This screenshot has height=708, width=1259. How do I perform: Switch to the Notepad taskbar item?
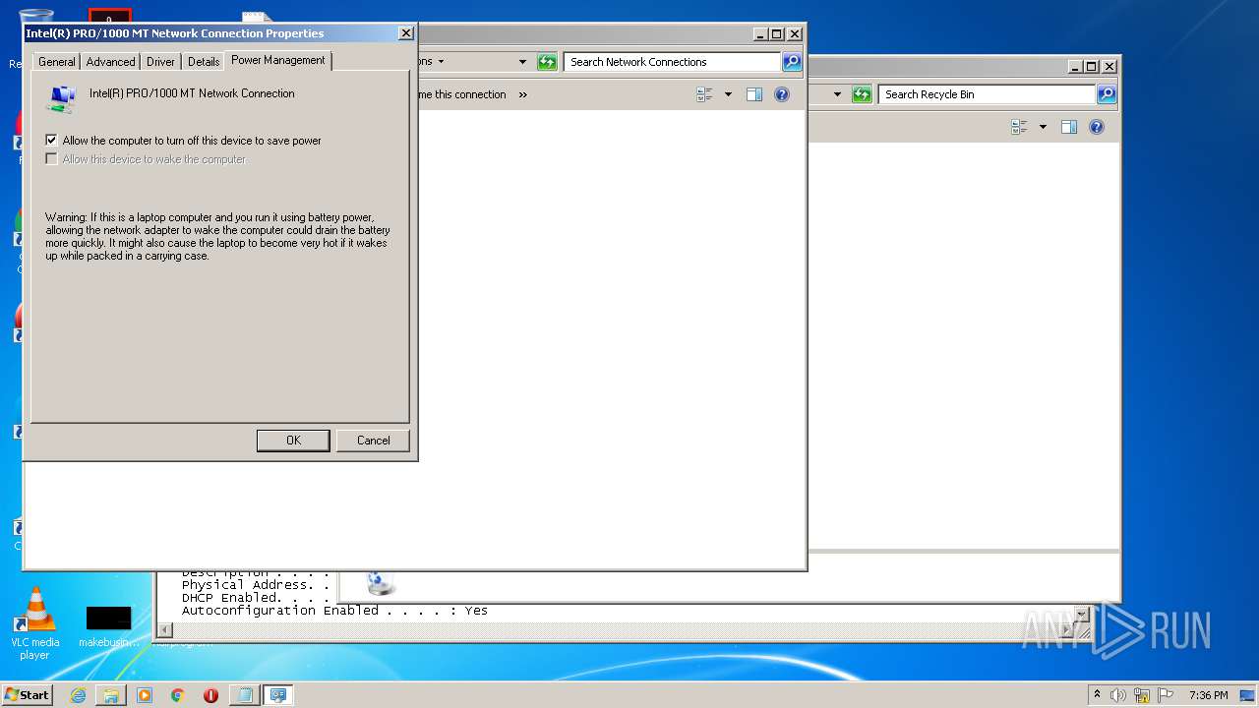[244, 695]
